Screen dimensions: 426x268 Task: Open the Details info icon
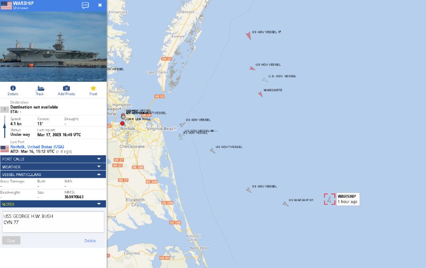pos(13,88)
